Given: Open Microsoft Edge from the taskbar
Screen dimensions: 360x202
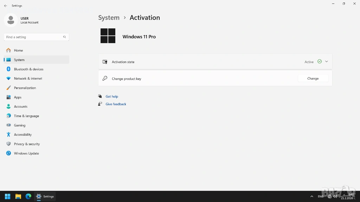Looking at the screenshot, I should point(28,196).
